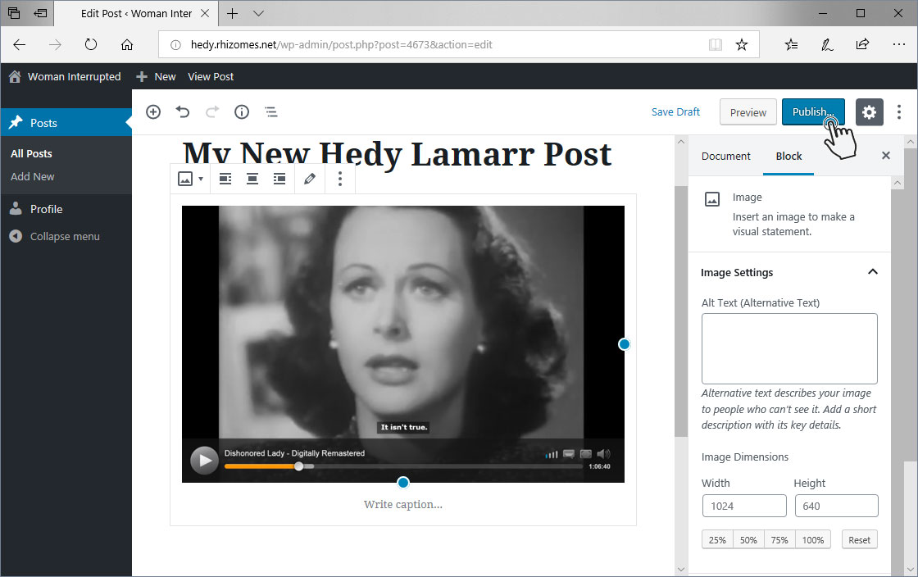Refresh the page

[x=91, y=44]
